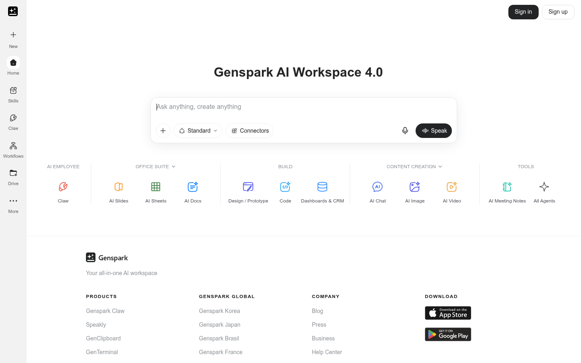Open Workflows in the sidebar
The height and width of the screenshot is (363, 581).
tap(13, 150)
